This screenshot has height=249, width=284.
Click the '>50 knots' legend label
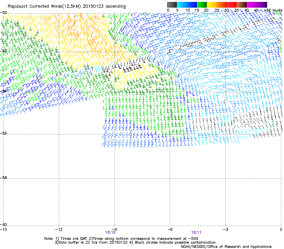(x=273, y=10)
